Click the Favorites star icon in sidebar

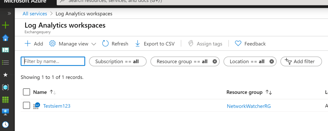[x=5, y=75]
